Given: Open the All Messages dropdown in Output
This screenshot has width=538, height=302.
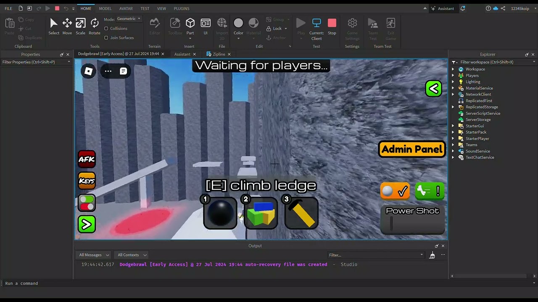Looking at the screenshot, I should [x=94, y=255].
